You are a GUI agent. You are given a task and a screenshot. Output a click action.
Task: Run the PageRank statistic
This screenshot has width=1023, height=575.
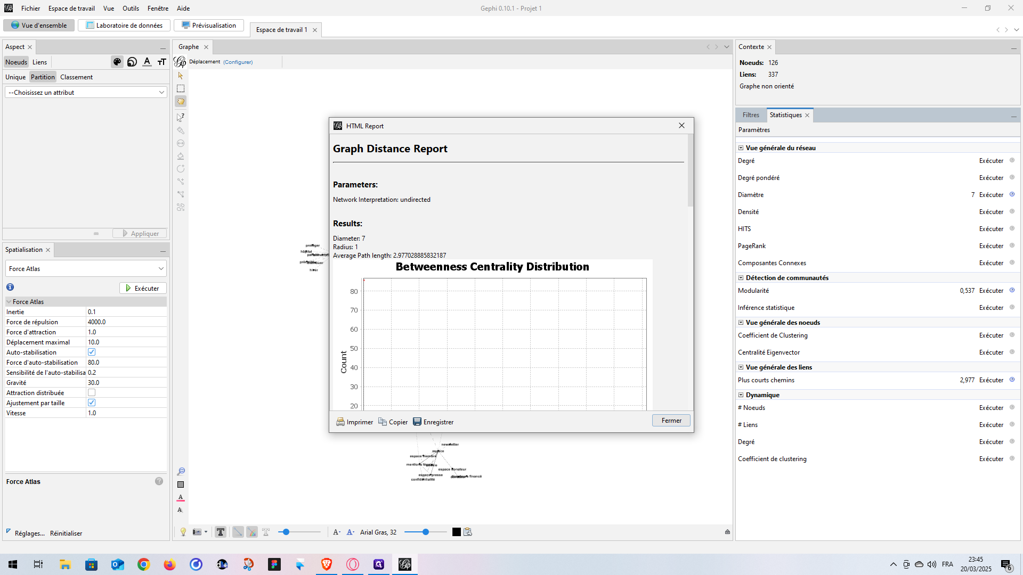[x=991, y=245]
